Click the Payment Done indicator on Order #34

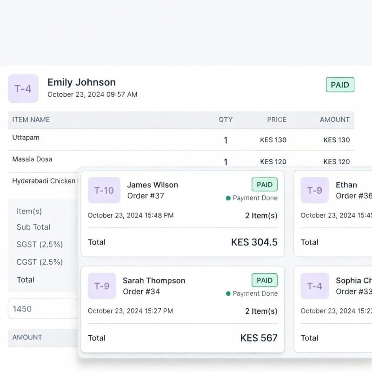(x=228, y=293)
